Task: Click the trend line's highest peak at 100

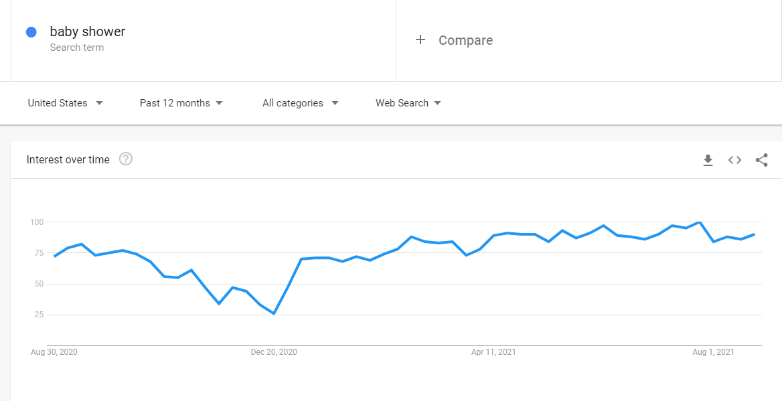Action: [x=700, y=222]
